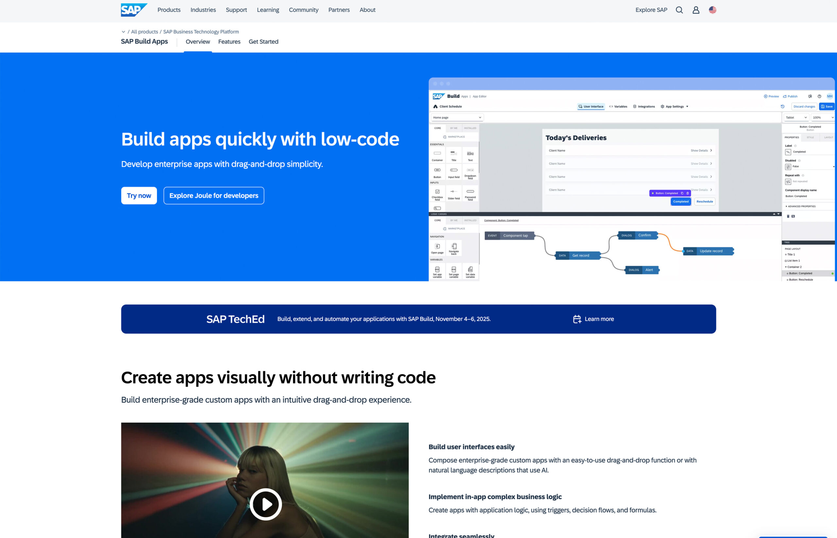Open SAP Business Technology Platform breadcrumb
837x538 pixels.
click(201, 32)
